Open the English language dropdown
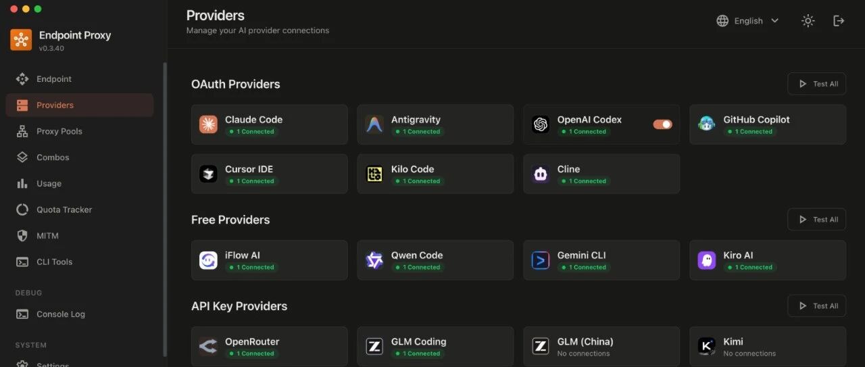Image resolution: width=865 pixels, height=367 pixels. [x=748, y=21]
